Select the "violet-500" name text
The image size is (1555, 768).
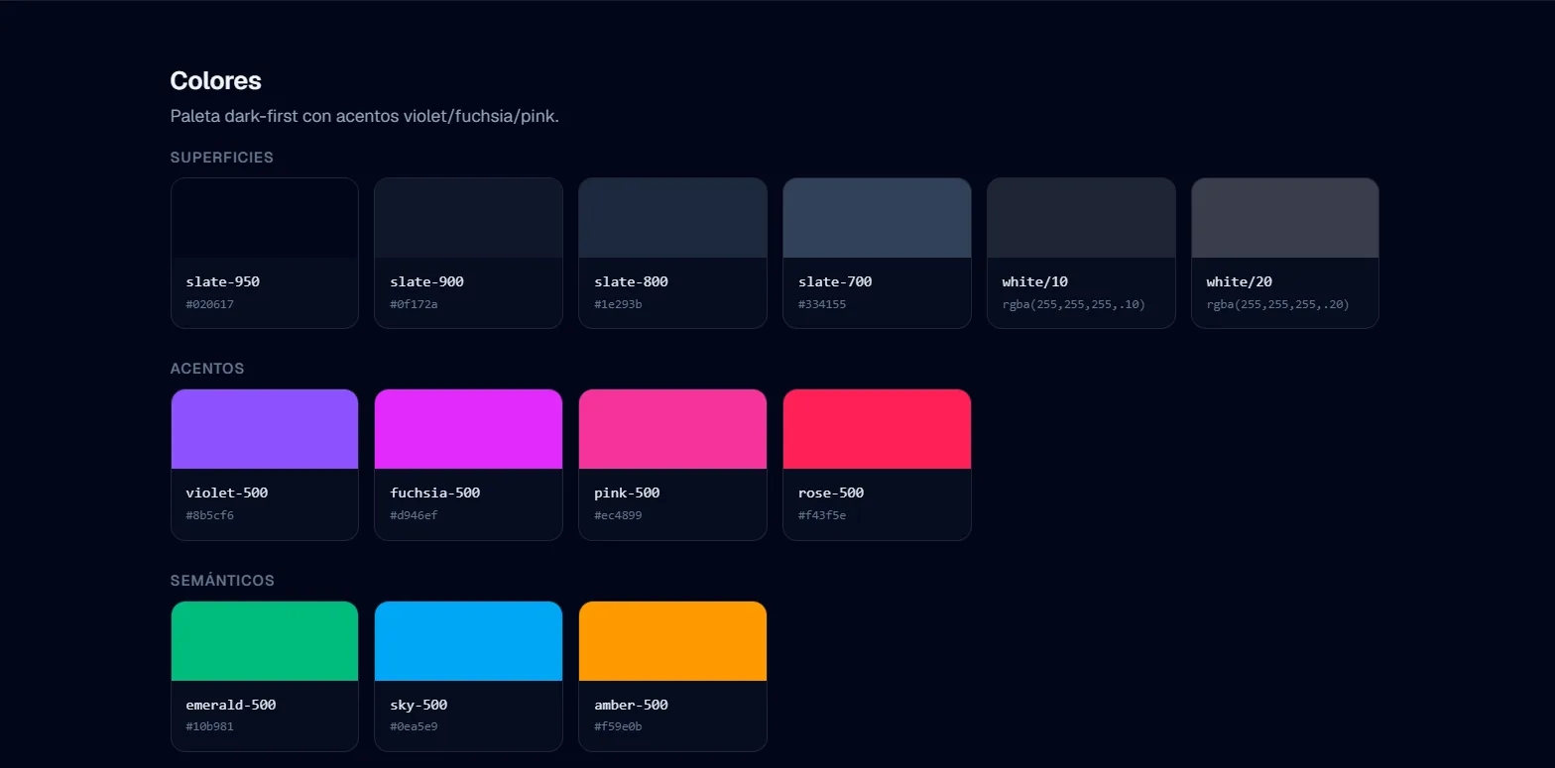[x=227, y=493]
